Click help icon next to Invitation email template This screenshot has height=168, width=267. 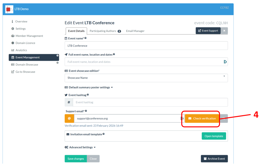[104, 134]
